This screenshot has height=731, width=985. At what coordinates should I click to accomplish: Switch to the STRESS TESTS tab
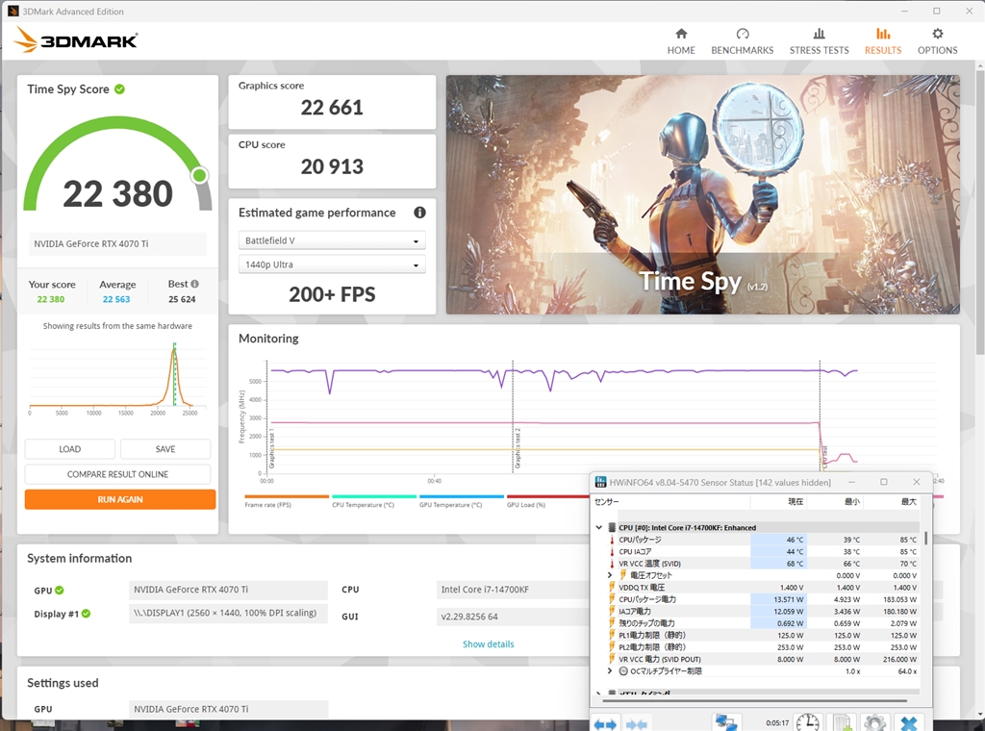click(x=819, y=41)
